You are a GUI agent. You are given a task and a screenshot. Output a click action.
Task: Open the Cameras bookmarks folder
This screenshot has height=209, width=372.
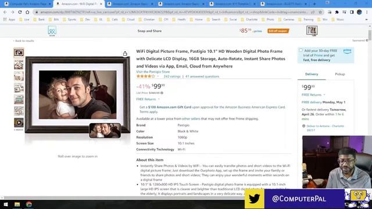click(286, 19)
